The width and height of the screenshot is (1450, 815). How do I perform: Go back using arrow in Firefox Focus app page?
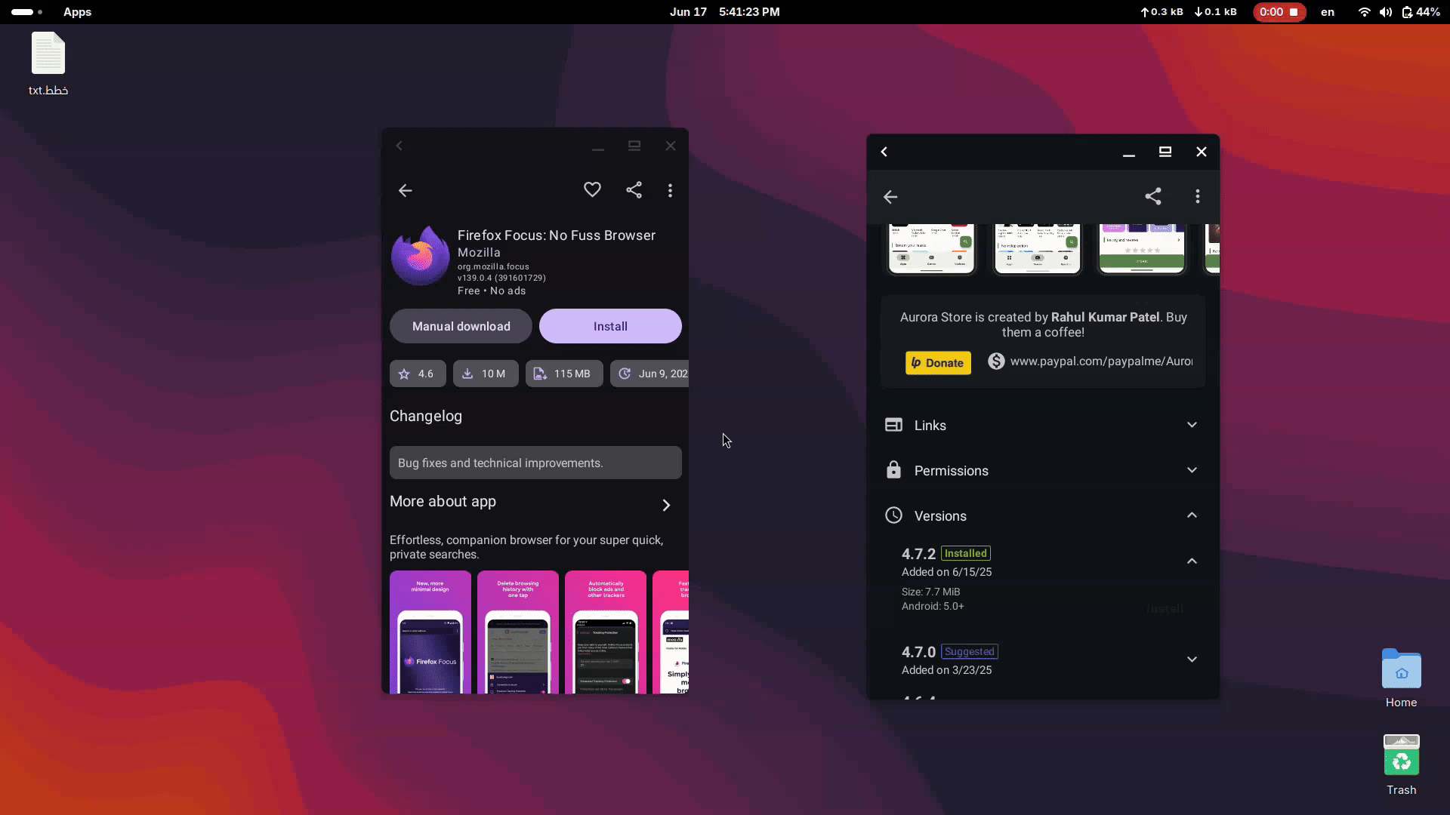tap(406, 190)
